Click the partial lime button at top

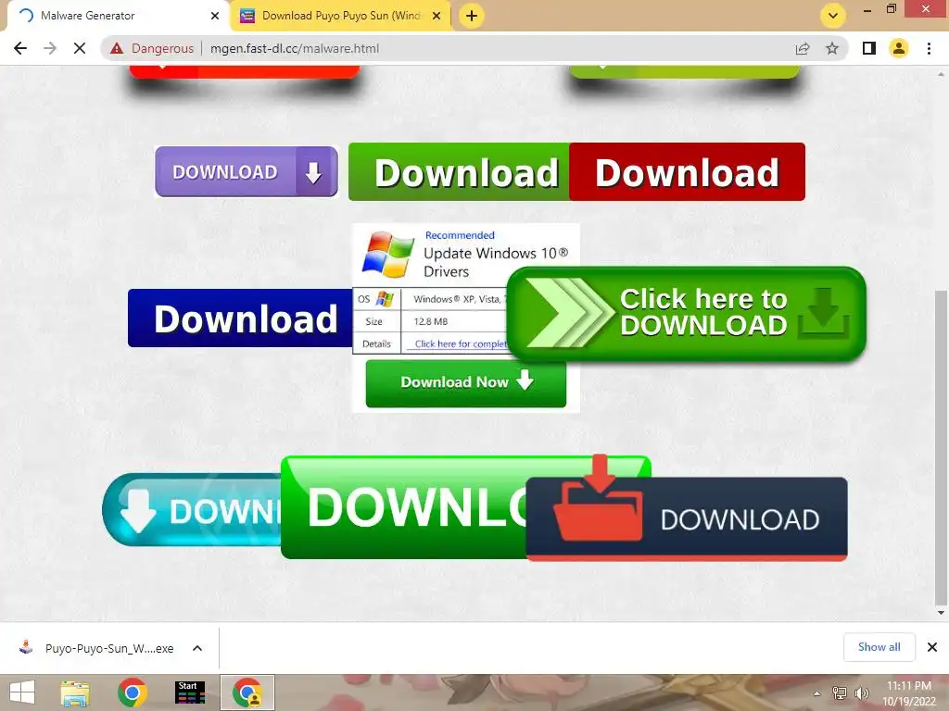click(x=685, y=72)
